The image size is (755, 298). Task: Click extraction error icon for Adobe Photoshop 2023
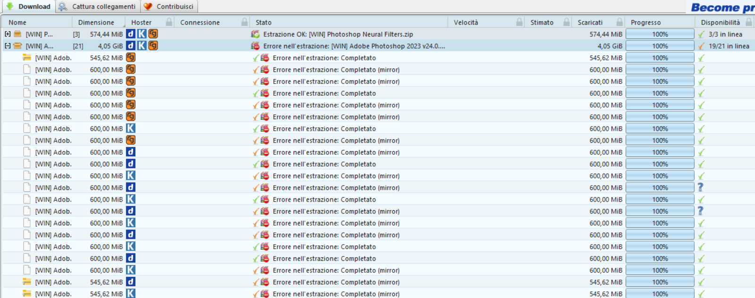click(255, 46)
